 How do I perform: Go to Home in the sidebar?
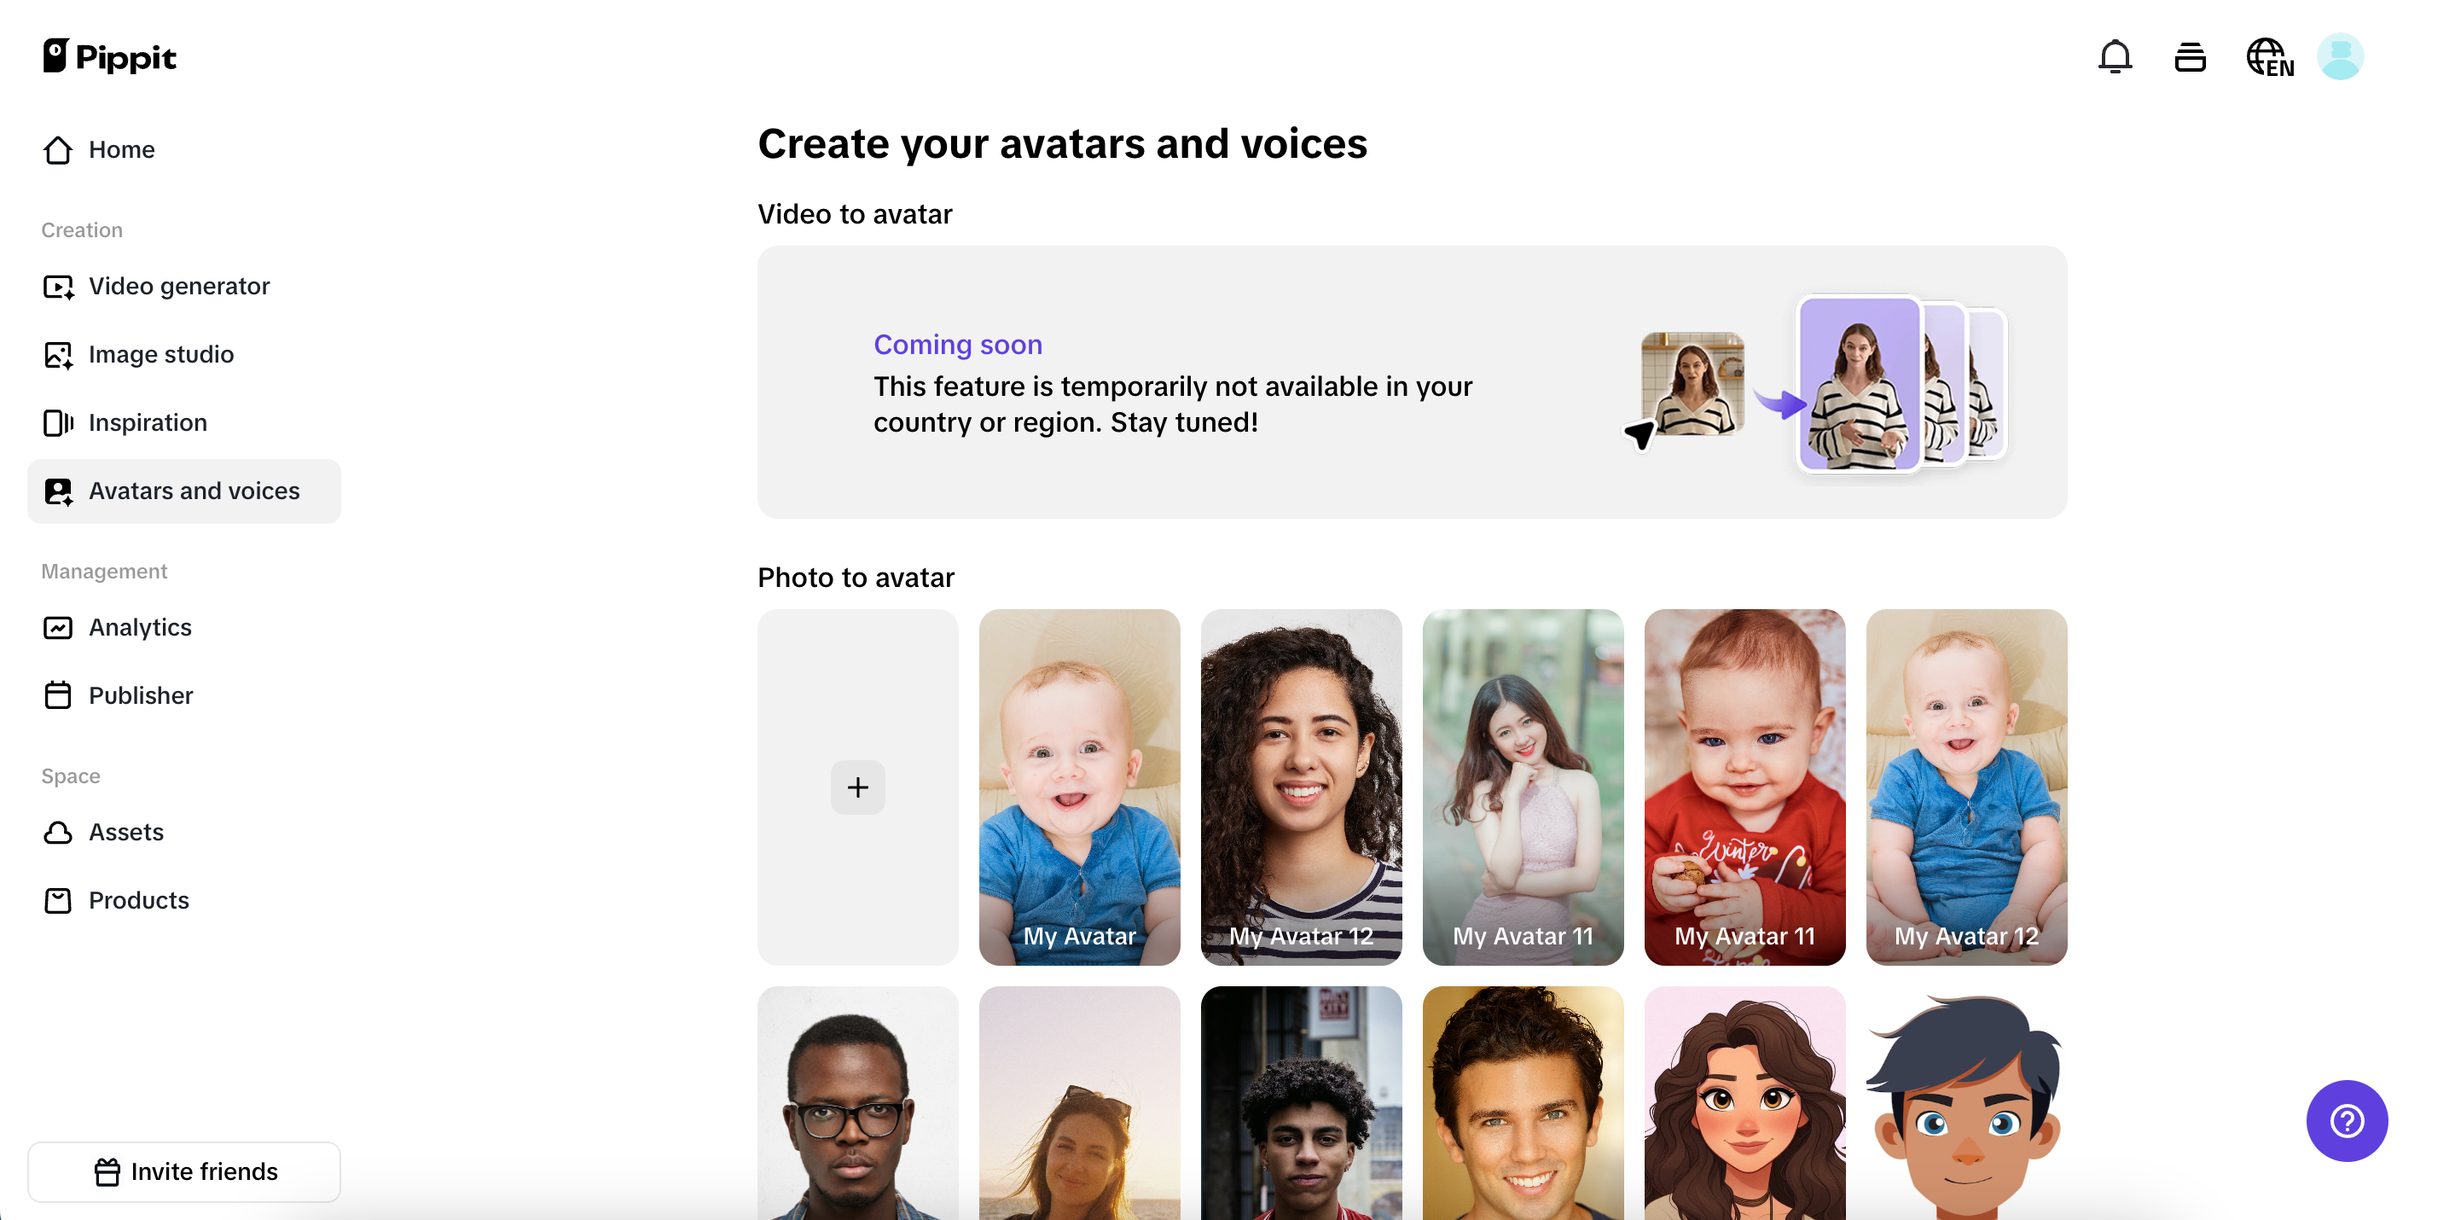coord(122,148)
